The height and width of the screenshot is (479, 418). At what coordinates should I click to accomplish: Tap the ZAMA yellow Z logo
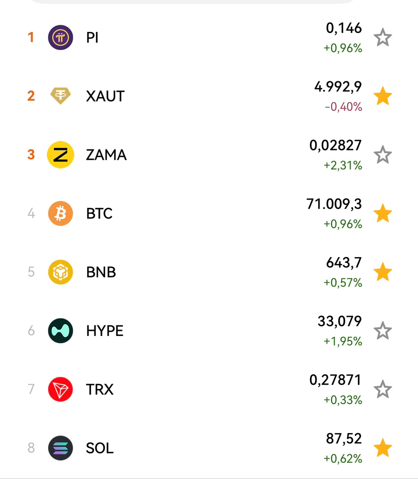tap(61, 155)
